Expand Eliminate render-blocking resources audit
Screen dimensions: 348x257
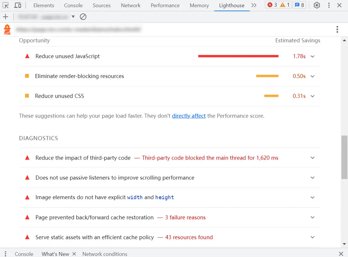click(x=313, y=76)
